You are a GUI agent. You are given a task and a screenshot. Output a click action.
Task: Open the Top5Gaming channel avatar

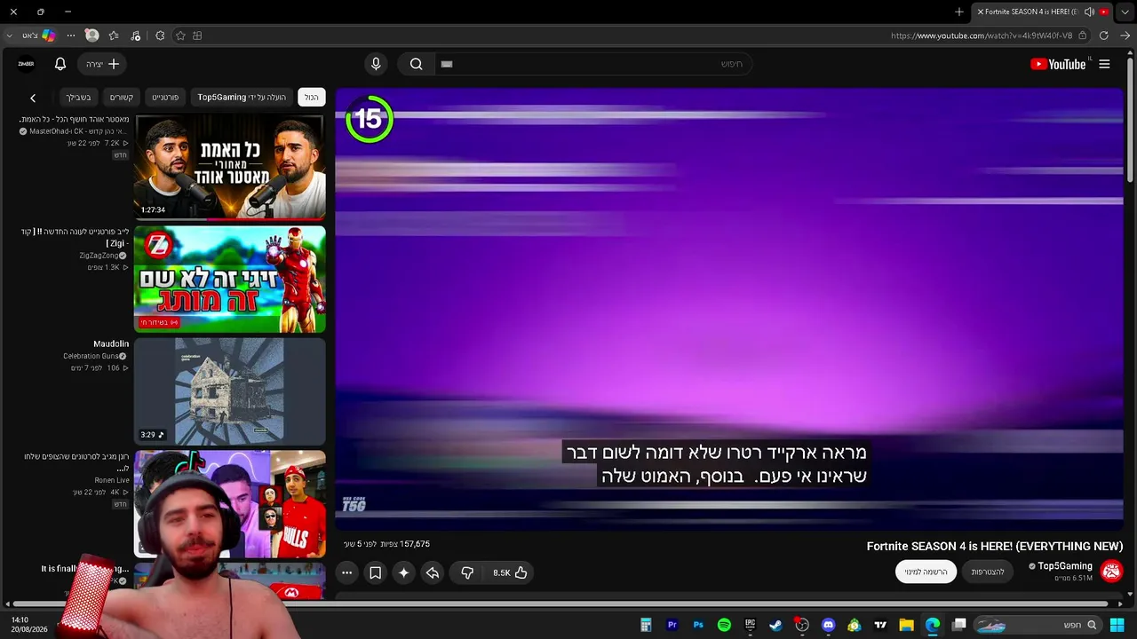(x=1111, y=571)
